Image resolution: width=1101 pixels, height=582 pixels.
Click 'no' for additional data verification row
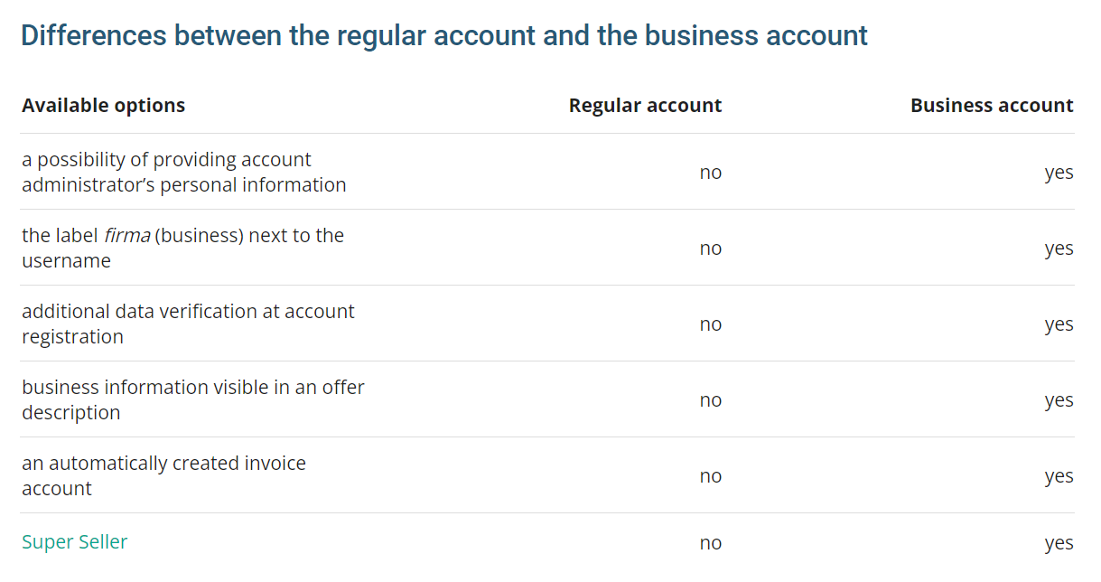pyautogui.click(x=710, y=324)
